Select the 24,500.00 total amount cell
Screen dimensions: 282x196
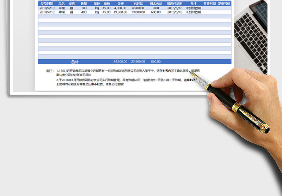(121, 61)
